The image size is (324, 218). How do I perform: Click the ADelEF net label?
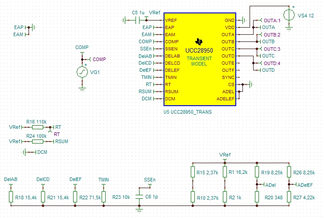coord(305,185)
